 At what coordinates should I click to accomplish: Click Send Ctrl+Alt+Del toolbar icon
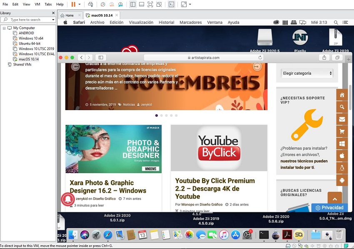pos(90,4)
